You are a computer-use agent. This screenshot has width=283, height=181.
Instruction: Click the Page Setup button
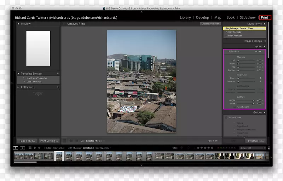click(27, 141)
